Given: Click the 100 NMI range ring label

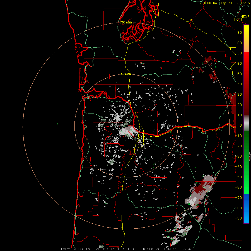Looking at the screenshot, I should coord(126,22).
